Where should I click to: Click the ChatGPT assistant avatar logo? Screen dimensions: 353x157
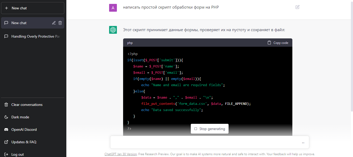[x=113, y=30]
